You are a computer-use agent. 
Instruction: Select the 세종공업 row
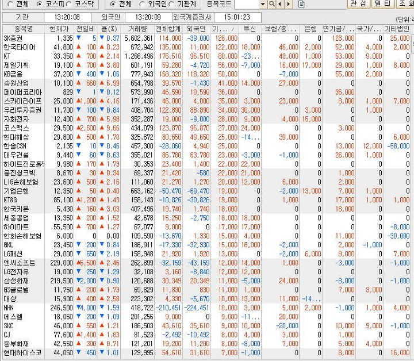(x=206, y=218)
